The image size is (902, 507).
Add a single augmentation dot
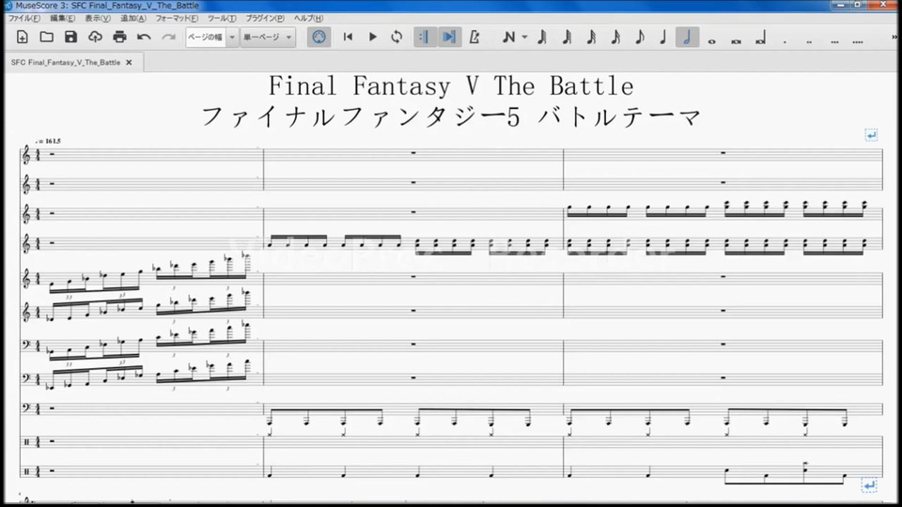pos(785,41)
